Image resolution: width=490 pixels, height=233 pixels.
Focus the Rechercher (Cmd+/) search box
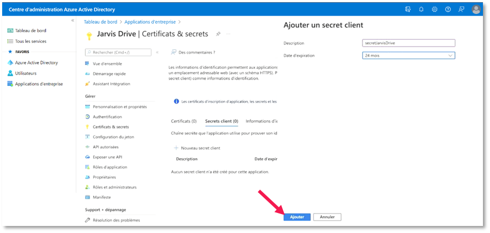(118, 53)
